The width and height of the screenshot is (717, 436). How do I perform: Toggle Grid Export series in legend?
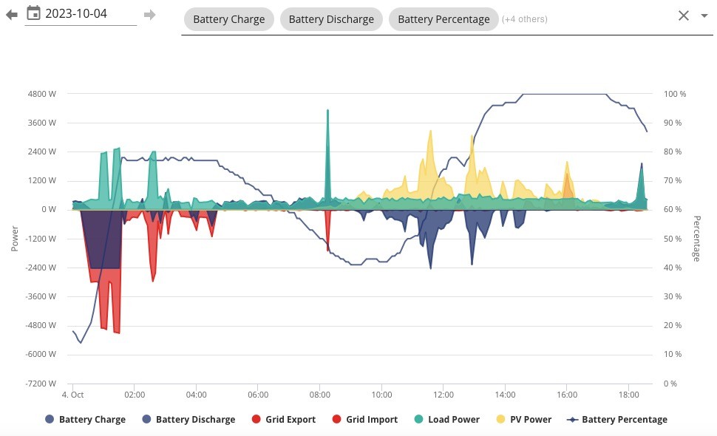pos(284,419)
